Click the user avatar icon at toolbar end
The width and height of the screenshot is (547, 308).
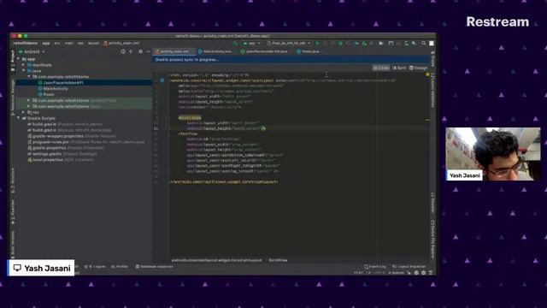coord(432,44)
